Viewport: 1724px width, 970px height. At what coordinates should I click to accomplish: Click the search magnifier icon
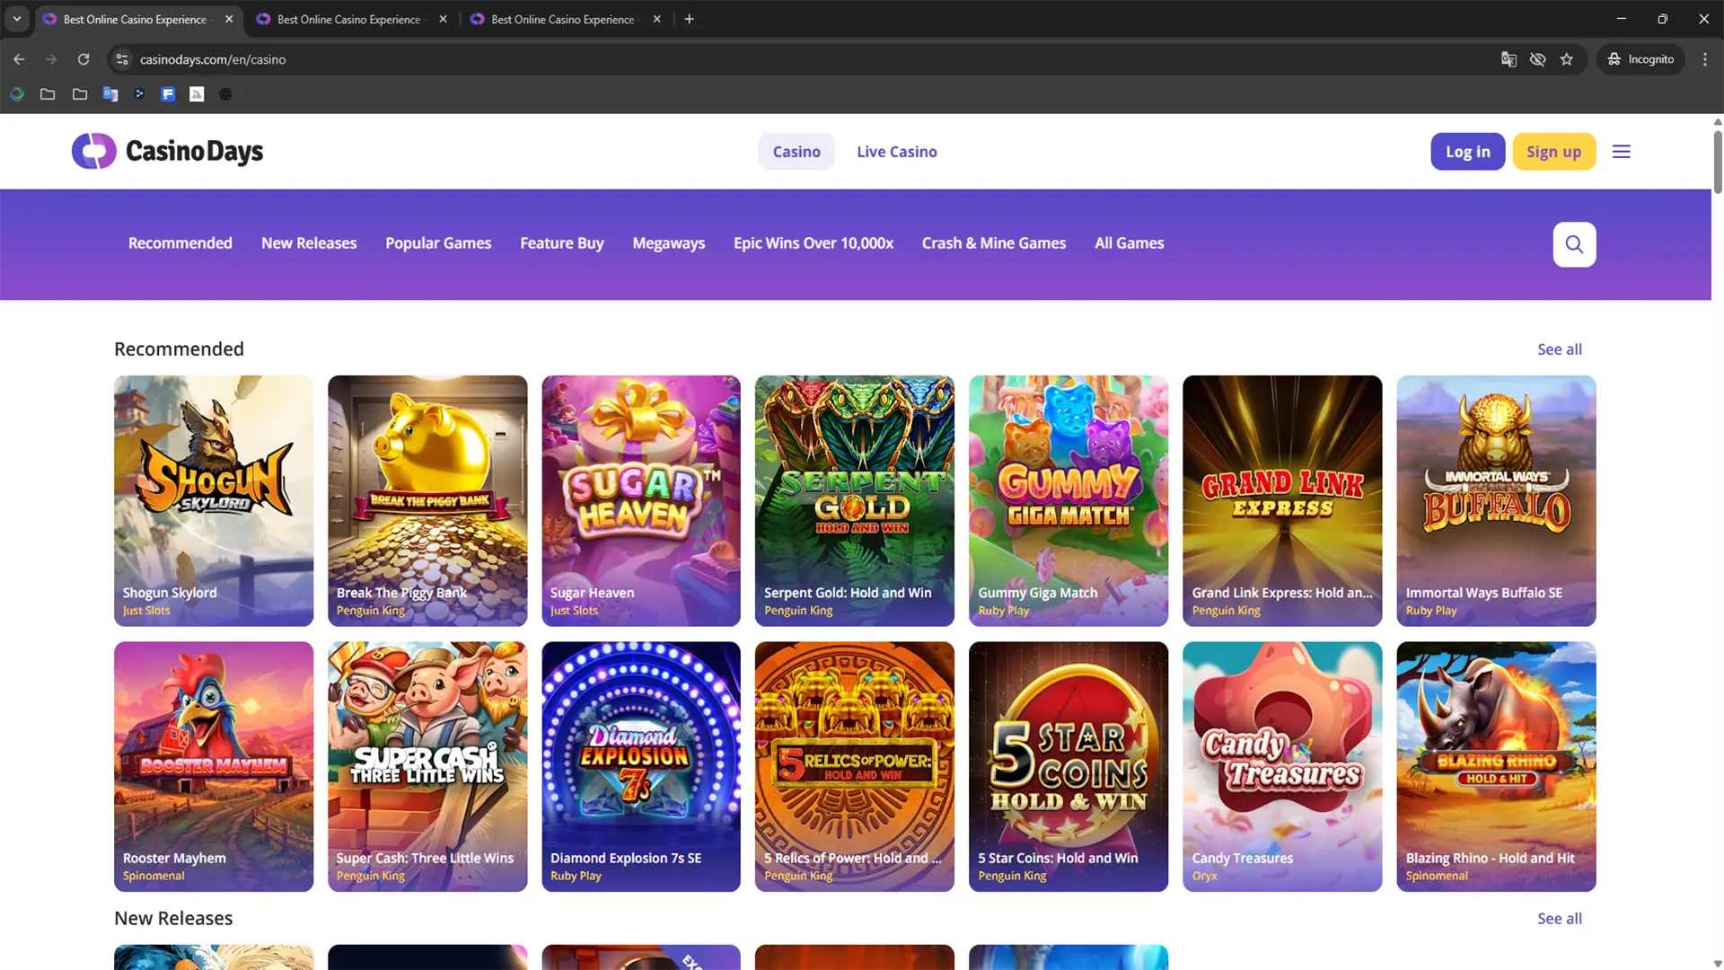[1574, 244]
